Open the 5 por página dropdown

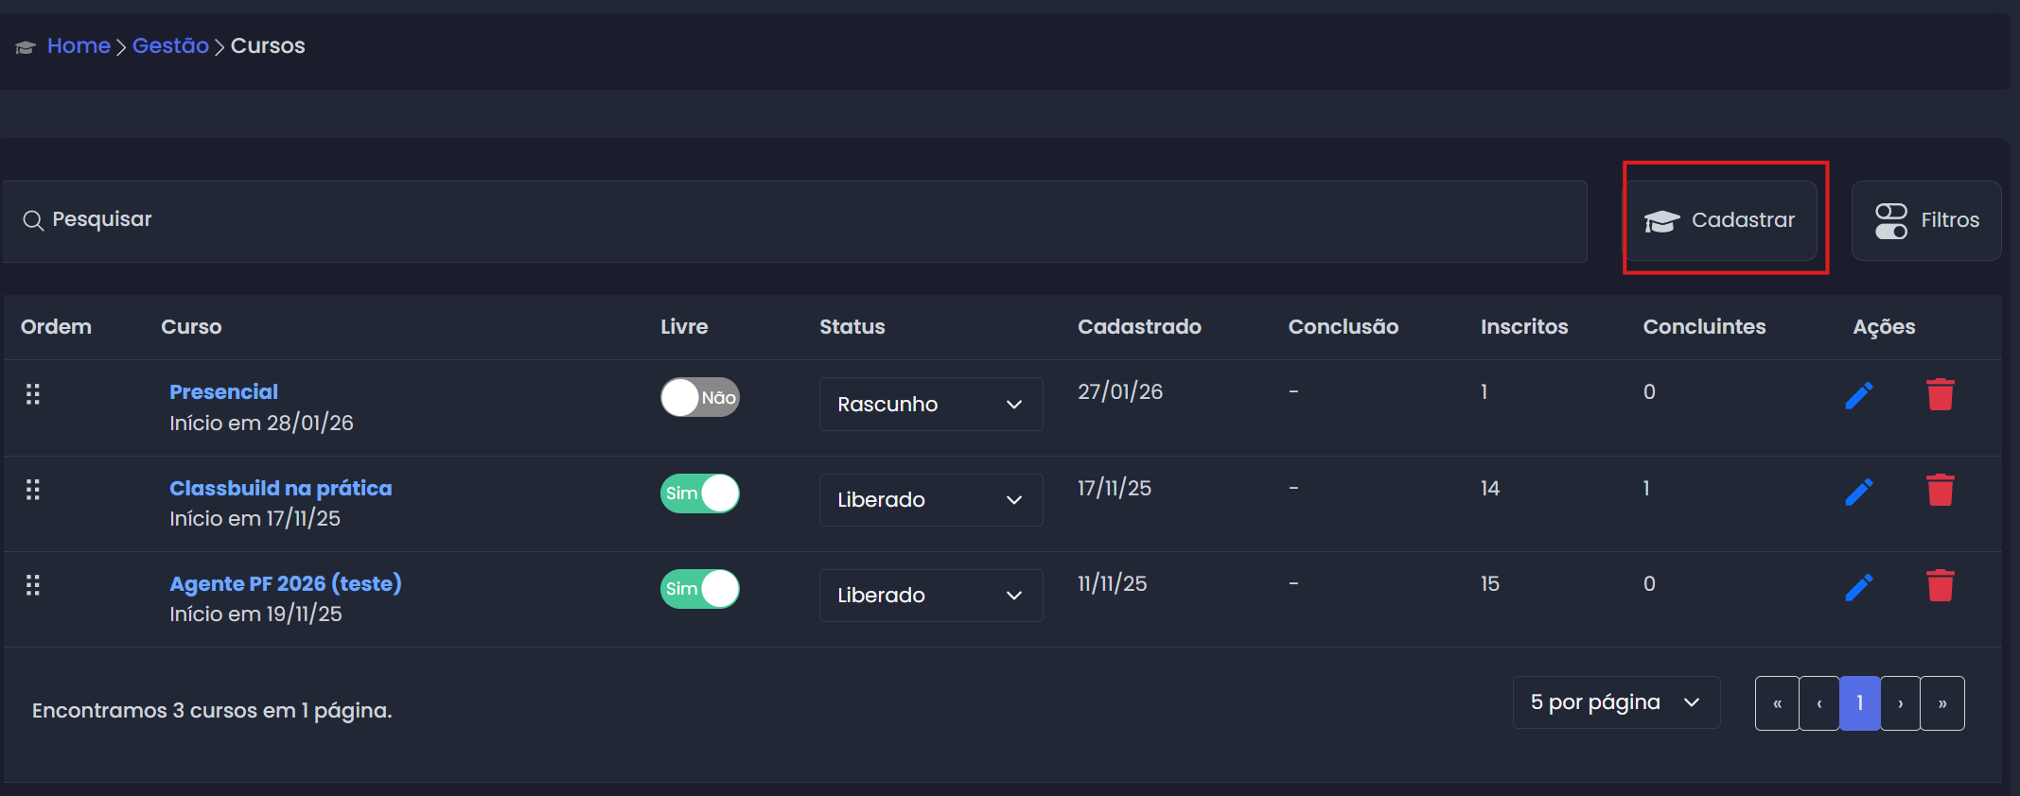pos(1615,702)
